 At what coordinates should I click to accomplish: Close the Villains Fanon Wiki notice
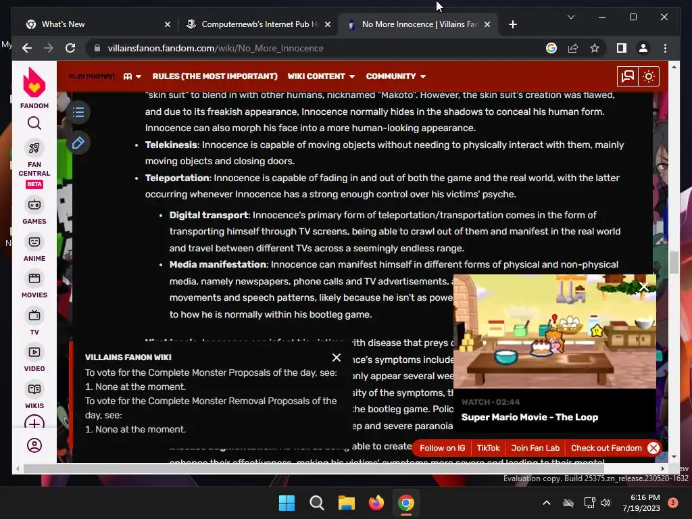pos(337,357)
